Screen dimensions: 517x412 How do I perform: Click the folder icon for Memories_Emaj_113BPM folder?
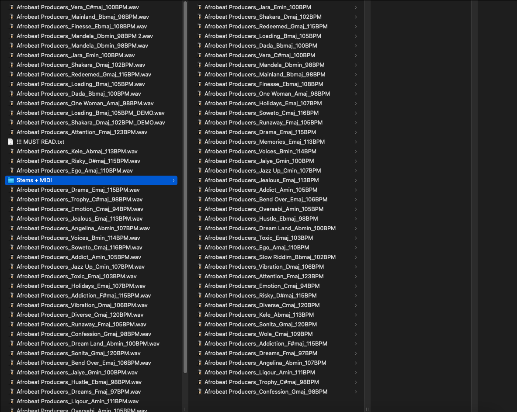(199, 142)
